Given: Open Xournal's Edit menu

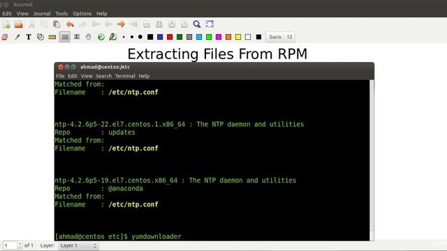Looking at the screenshot, I should point(7,14).
